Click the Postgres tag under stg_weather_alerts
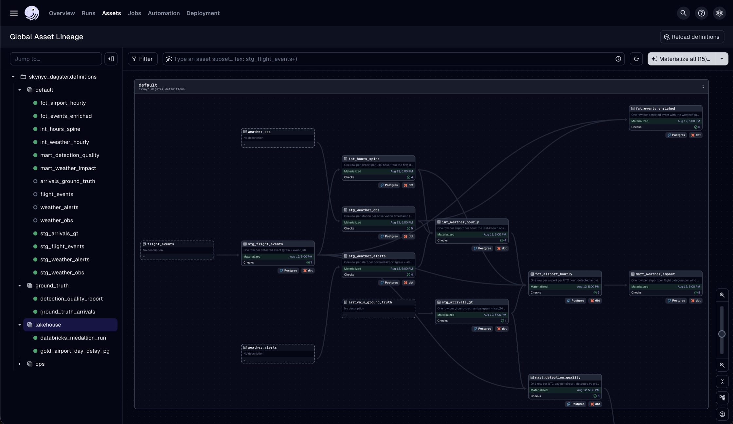Viewport: 733px width, 424px height. click(x=389, y=283)
